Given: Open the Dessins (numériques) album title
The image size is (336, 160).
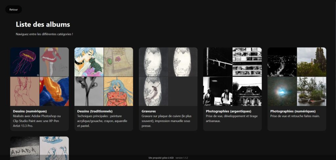Looking at the screenshot, I should 28,111.
